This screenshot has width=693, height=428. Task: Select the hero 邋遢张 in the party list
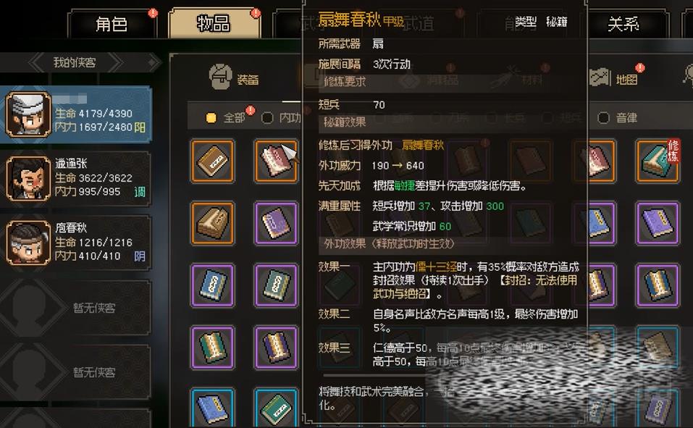tap(76, 179)
